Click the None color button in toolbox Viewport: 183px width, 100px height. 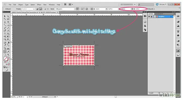pos(9,64)
